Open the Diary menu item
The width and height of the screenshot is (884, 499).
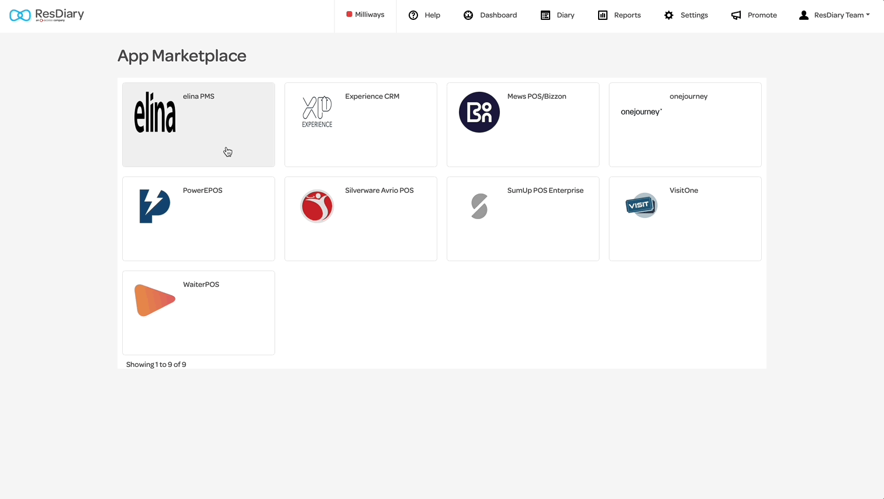[565, 15]
